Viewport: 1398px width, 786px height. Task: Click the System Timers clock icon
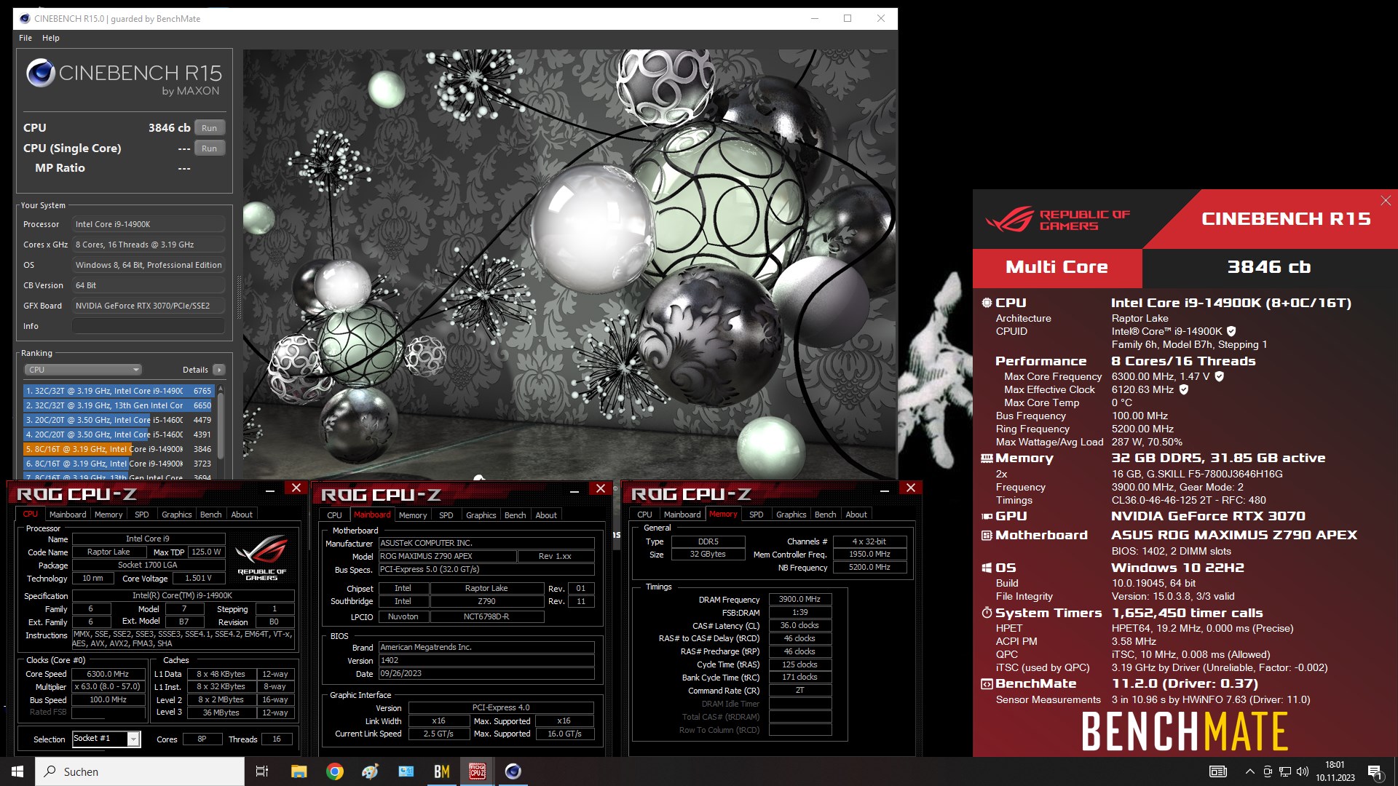point(987,613)
